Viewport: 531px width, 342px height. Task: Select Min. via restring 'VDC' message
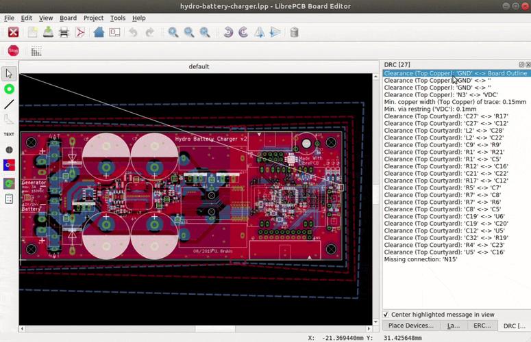coord(457,109)
